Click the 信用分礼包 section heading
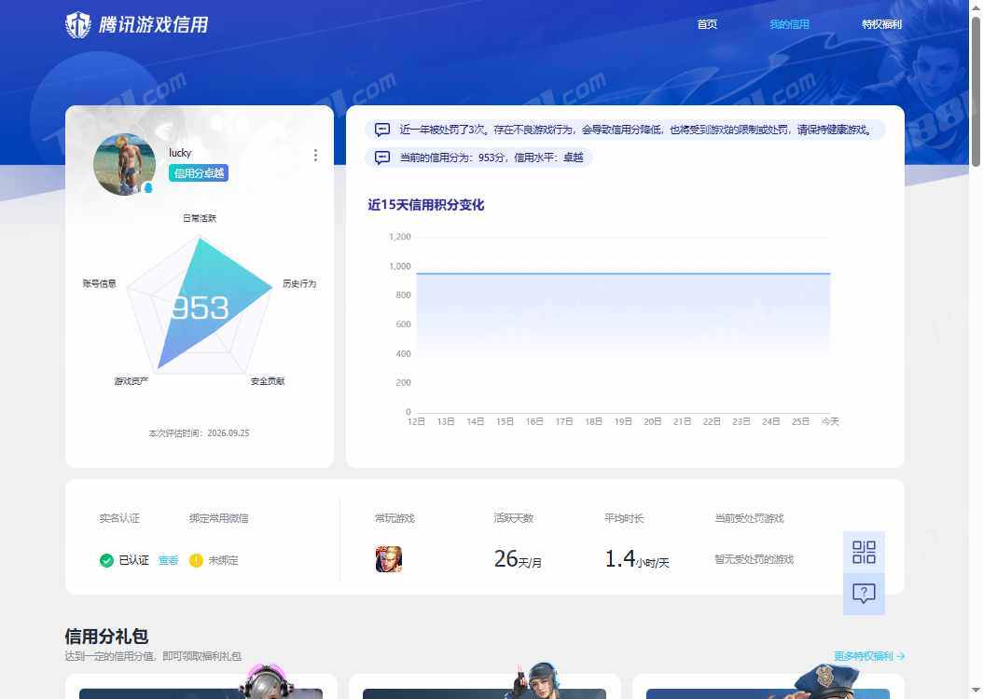 [106, 637]
